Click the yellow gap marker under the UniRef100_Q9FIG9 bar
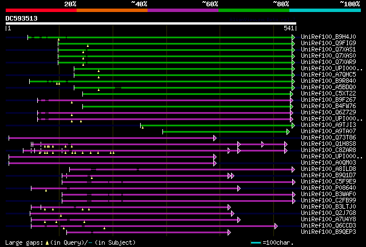This screenshot has width=366, height=247. tap(87, 46)
